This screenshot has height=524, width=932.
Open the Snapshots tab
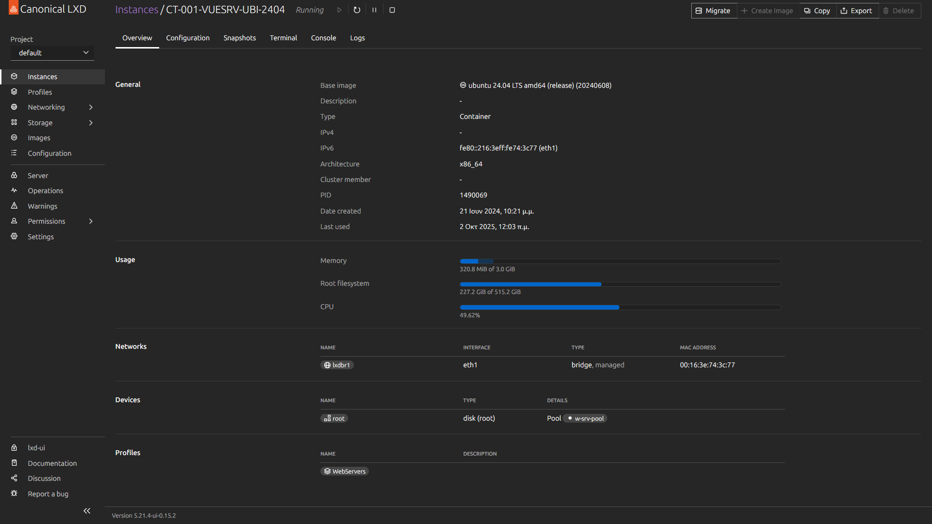[240, 38]
